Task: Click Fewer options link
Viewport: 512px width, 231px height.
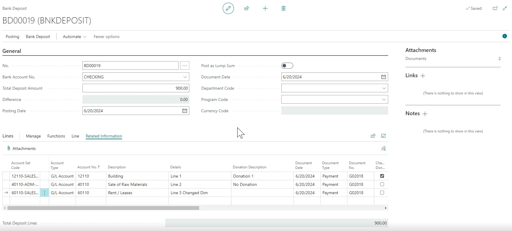Action: pyautogui.click(x=106, y=37)
